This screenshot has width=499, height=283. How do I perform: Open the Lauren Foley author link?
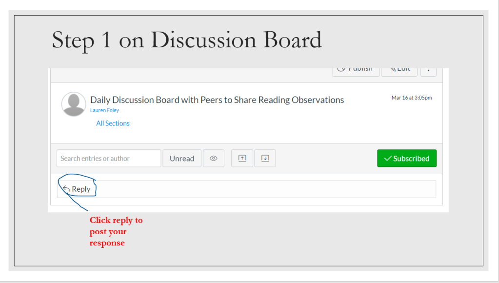(x=104, y=110)
